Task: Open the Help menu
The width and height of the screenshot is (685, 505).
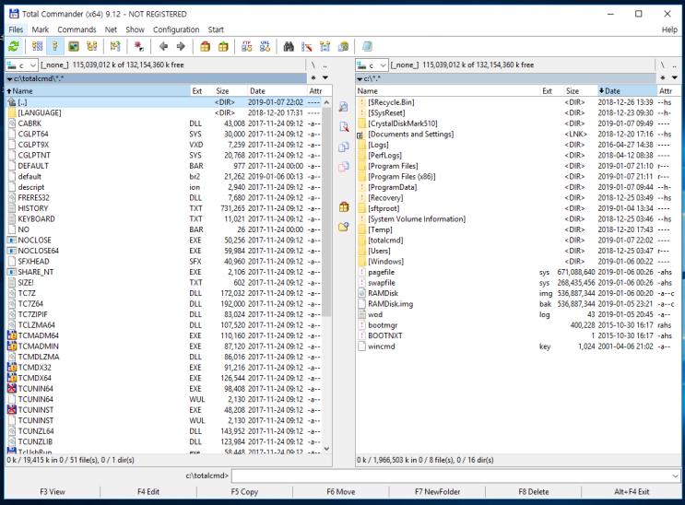Action: (669, 29)
